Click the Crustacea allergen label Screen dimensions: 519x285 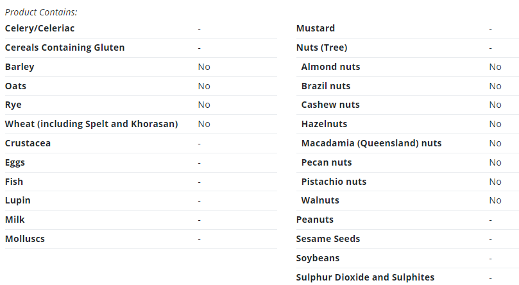click(28, 143)
